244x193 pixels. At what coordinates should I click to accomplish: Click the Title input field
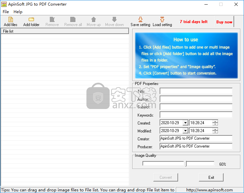(x=196, y=91)
